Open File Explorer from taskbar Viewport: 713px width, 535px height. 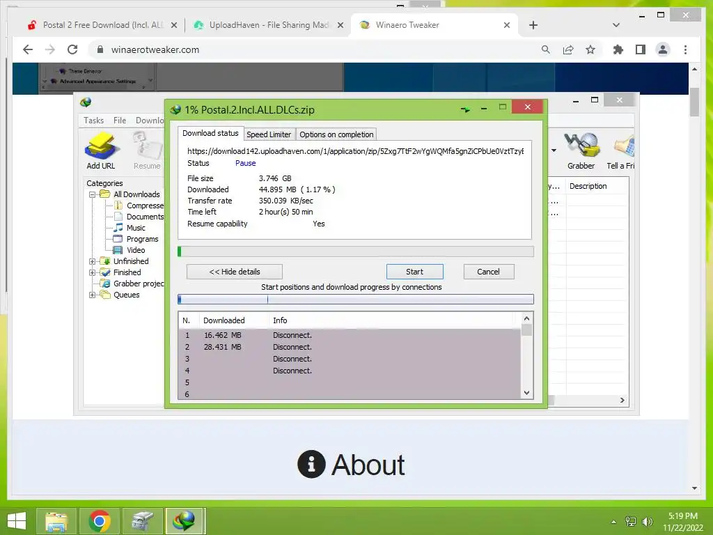[x=56, y=521]
